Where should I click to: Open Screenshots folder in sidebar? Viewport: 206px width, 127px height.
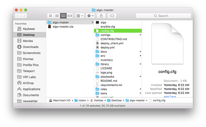[x=30, y=53]
